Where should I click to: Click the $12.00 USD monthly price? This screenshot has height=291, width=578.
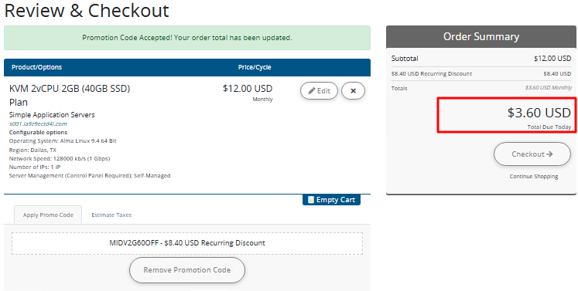click(248, 89)
